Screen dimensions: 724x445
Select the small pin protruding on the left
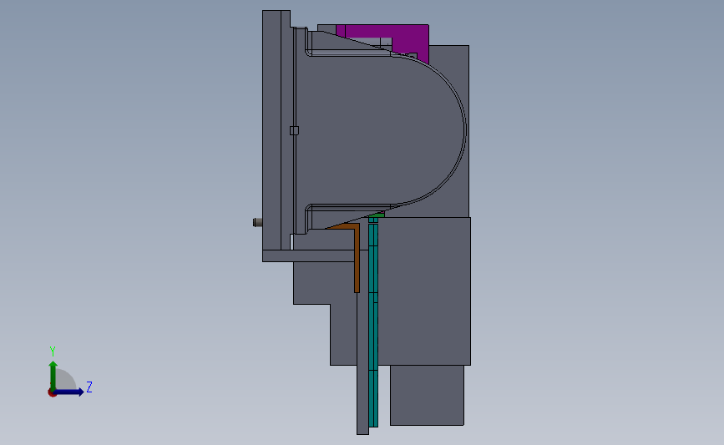coord(258,222)
